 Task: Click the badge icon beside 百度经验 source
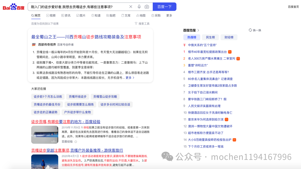point(76,142)
